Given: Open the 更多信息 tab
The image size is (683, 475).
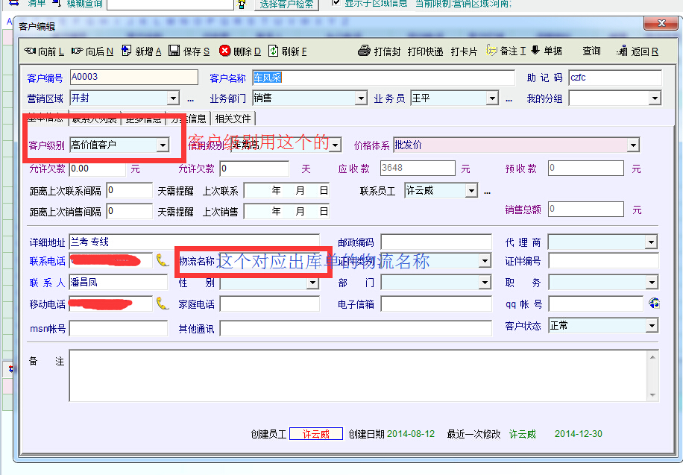Looking at the screenshot, I should 142,119.
